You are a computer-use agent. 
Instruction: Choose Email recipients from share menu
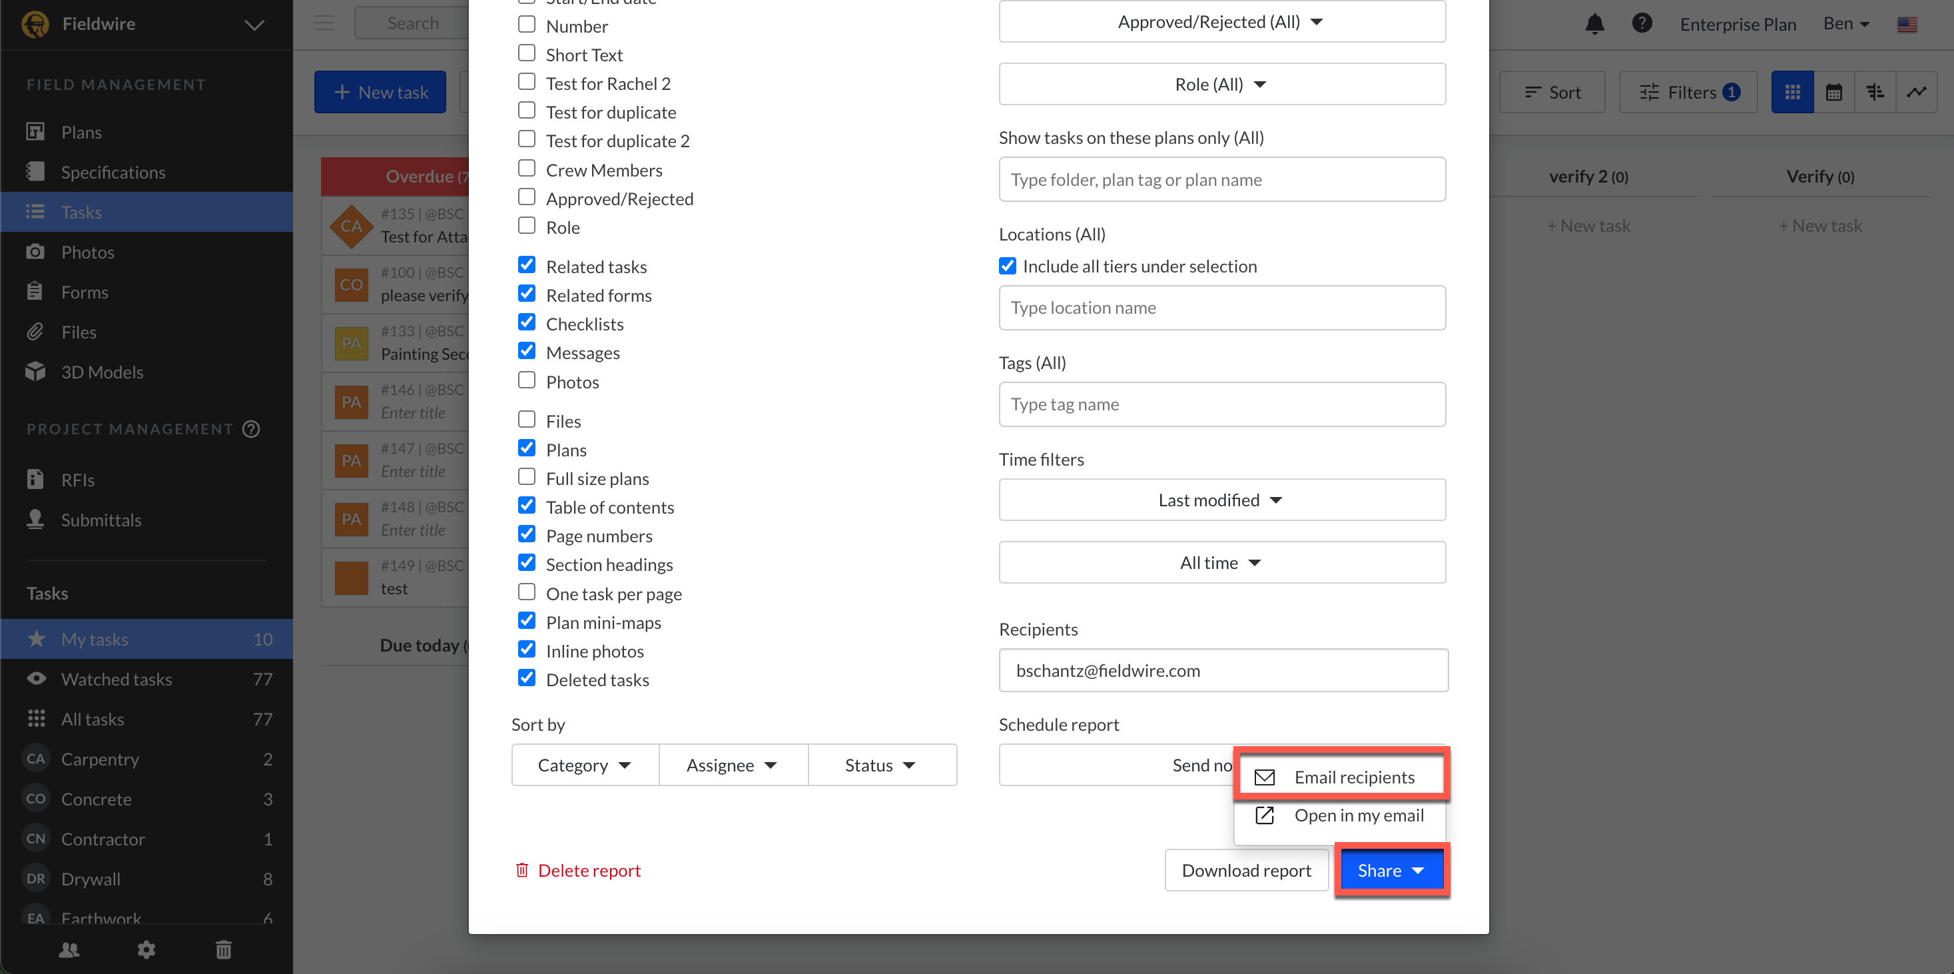pyautogui.click(x=1341, y=777)
